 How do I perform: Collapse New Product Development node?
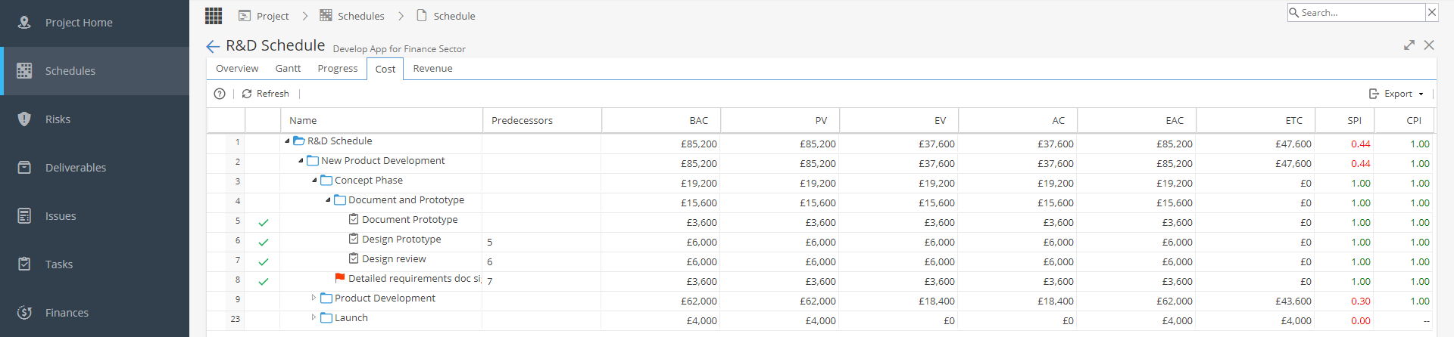301,161
